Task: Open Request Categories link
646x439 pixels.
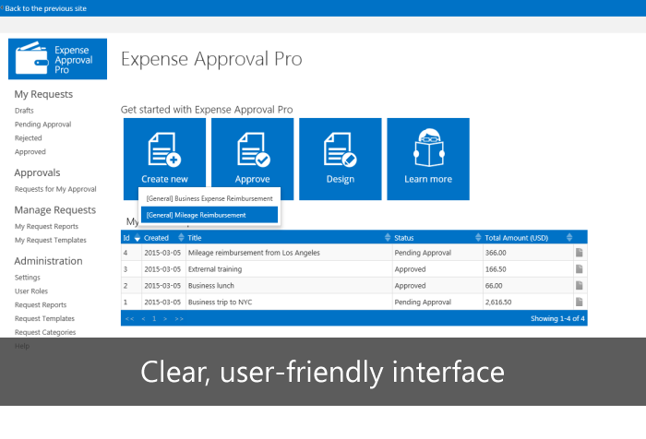Action: click(x=45, y=332)
